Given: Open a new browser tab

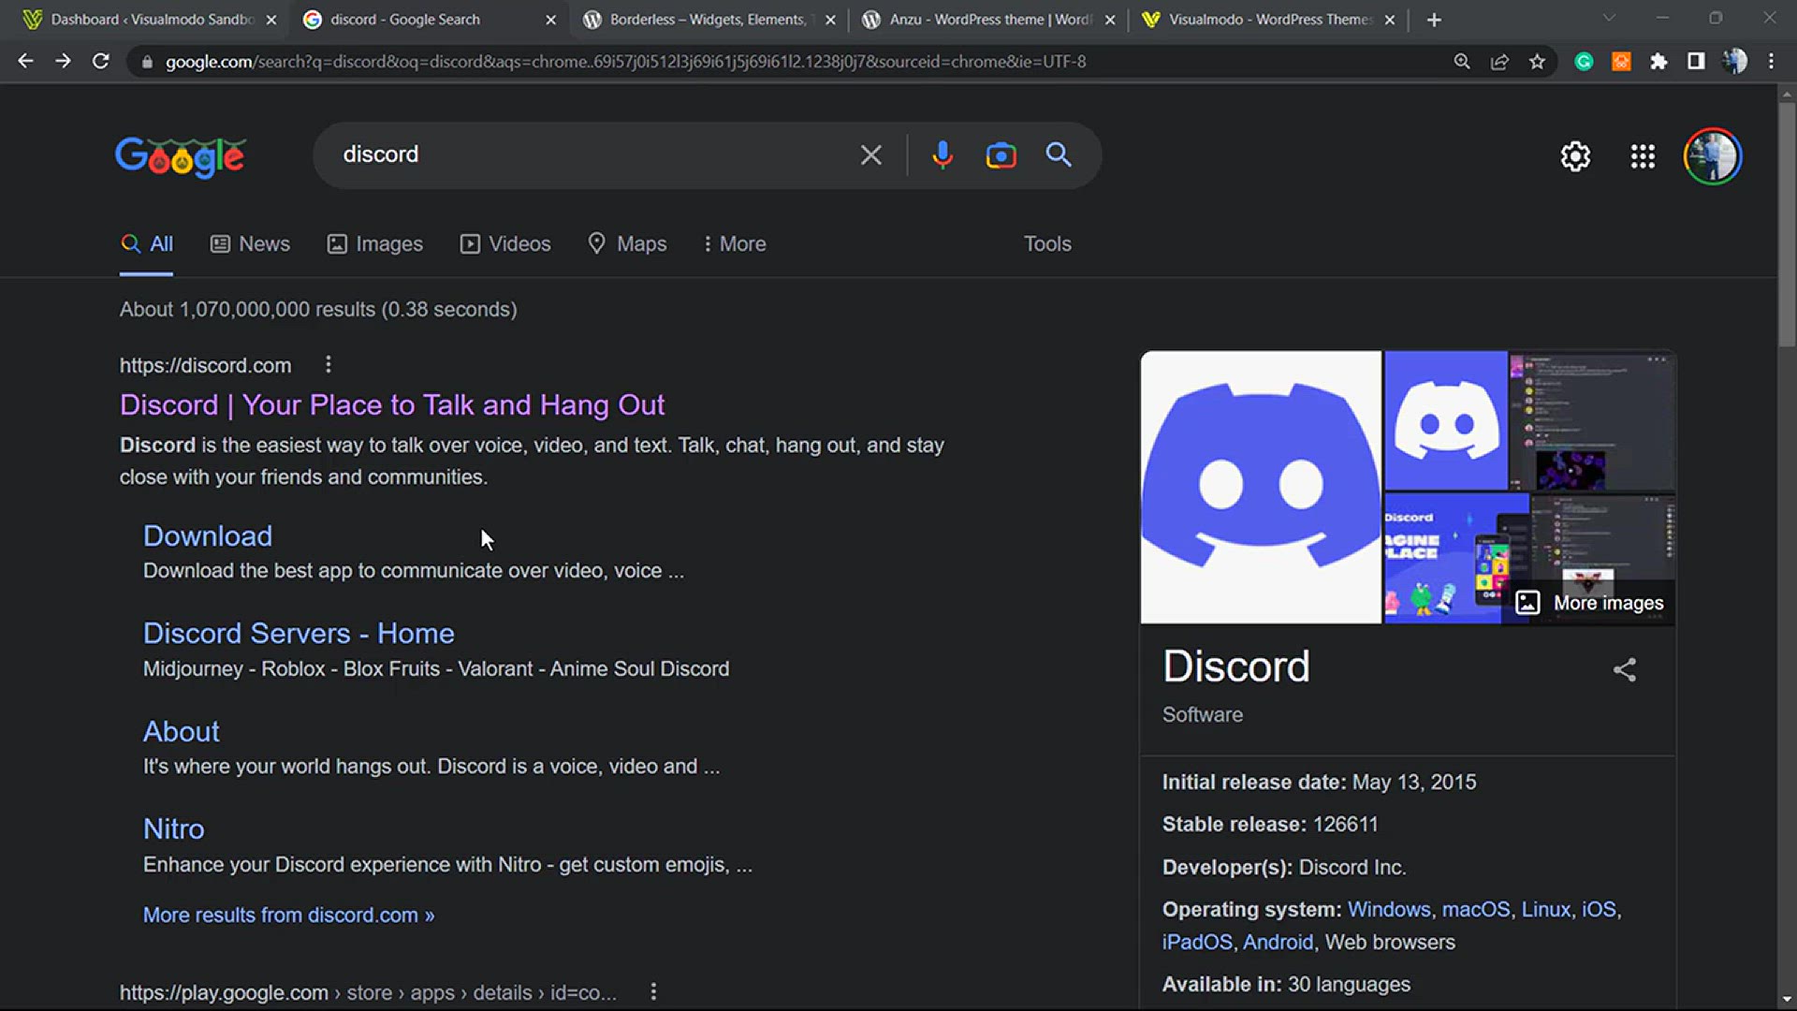Looking at the screenshot, I should [1434, 20].
